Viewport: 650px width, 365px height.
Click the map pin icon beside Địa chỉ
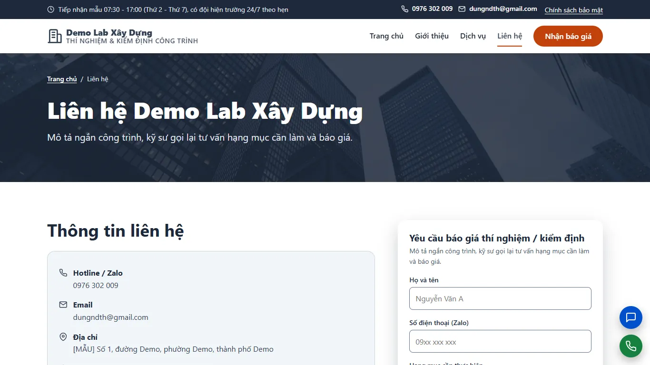63,337
